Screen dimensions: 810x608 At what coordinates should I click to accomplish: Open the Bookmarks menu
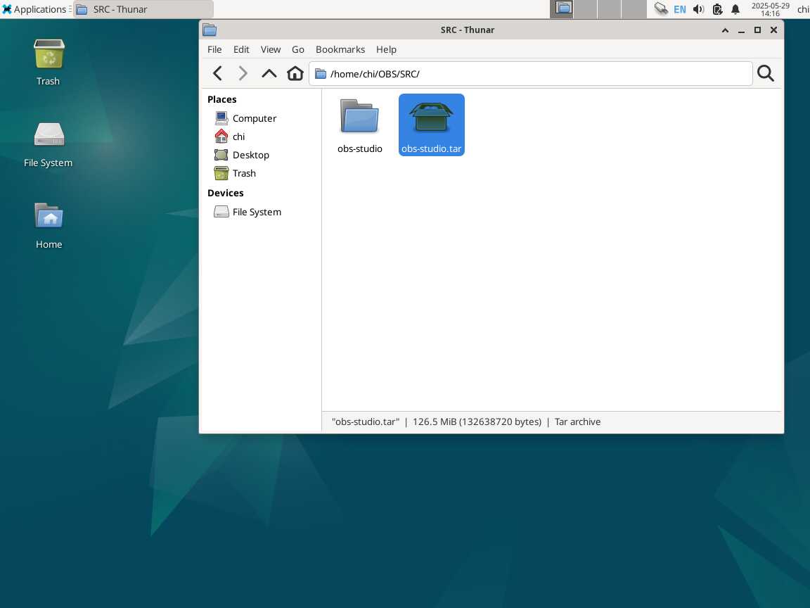click(x=340, y=49)
